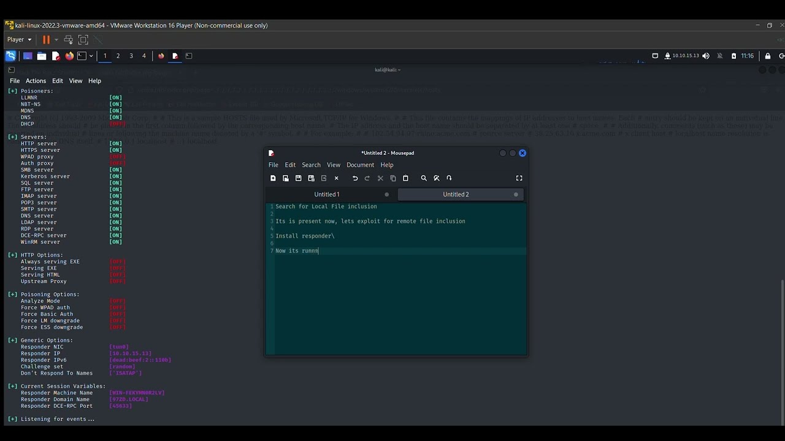Viewport: 785px width, 441px height.
Task: Click the 'Listening for events...' terminal line
Action: [52, 419]
